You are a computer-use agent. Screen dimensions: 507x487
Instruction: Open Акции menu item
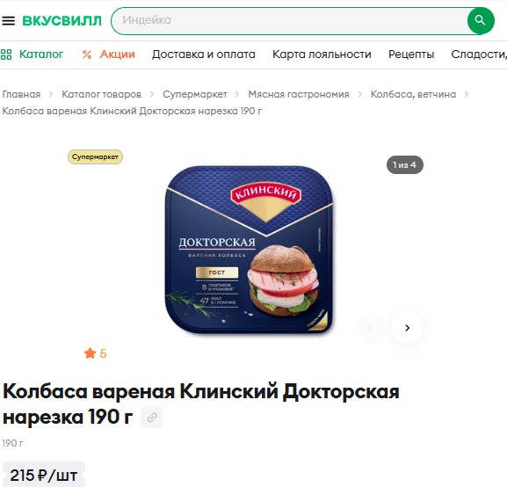[x=118, y=54]
